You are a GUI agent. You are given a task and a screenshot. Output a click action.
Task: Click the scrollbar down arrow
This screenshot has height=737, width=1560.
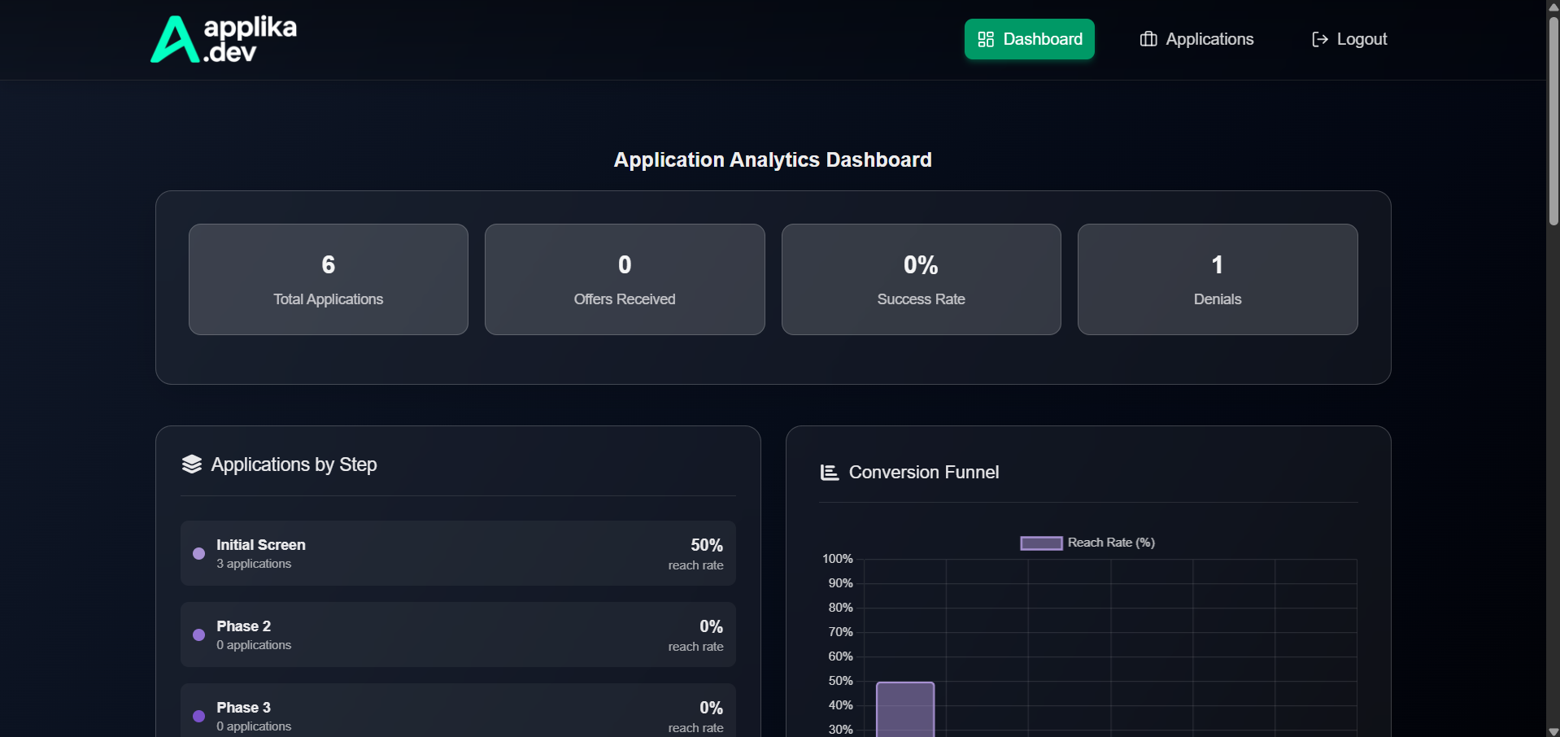point(1553,731)
